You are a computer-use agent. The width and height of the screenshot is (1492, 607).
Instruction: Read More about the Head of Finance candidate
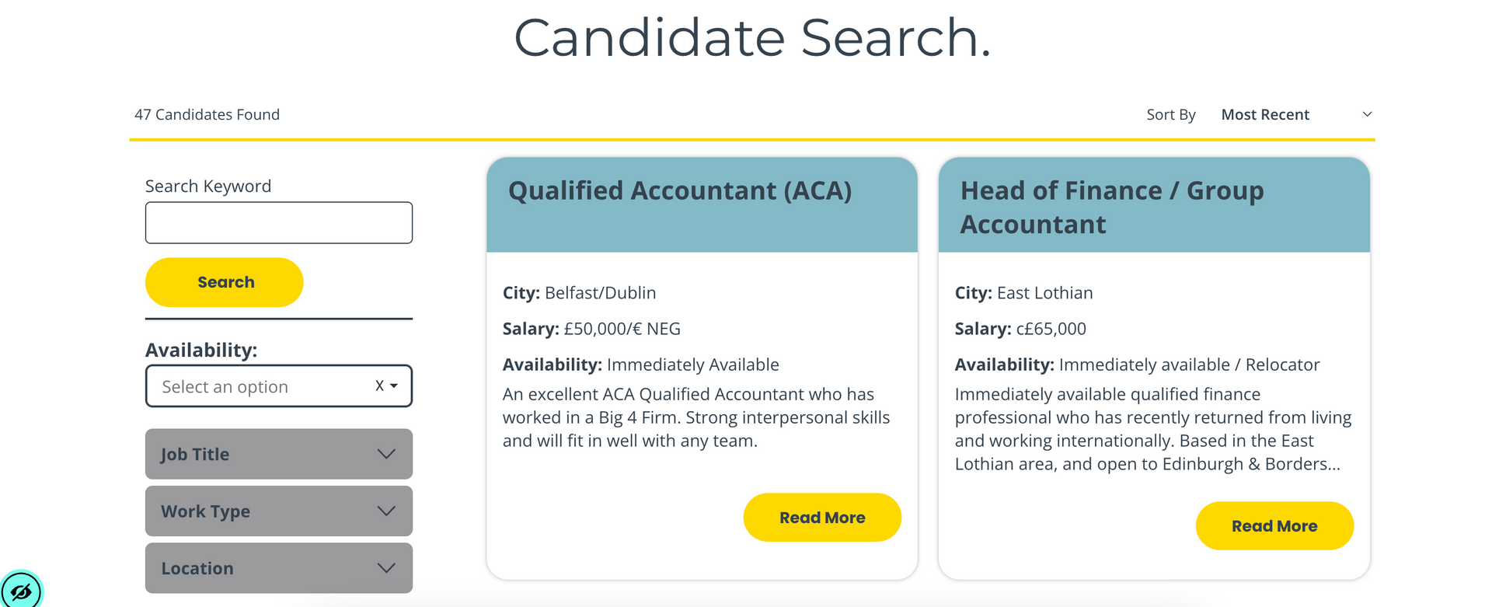[1274, 525]
